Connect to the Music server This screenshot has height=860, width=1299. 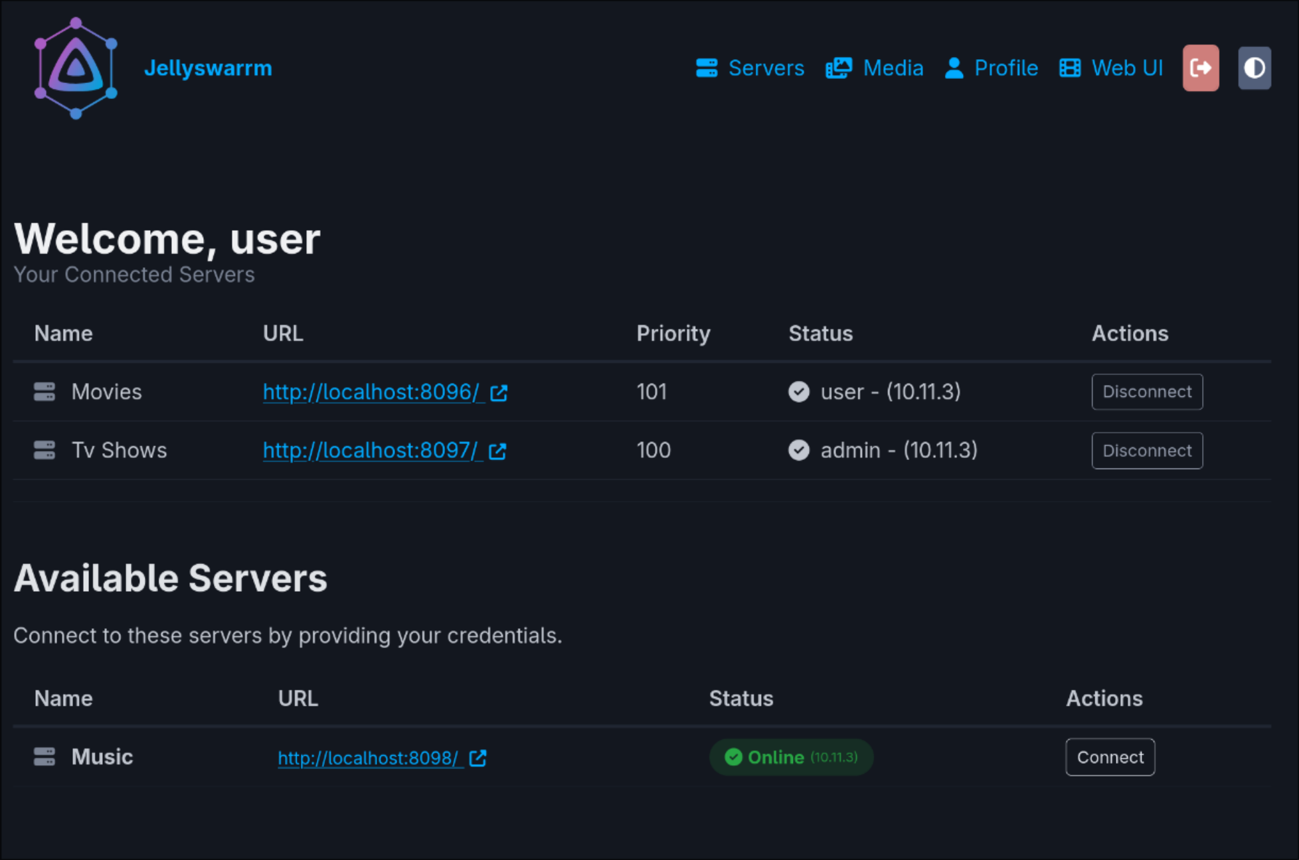[x=1110, y=757]
